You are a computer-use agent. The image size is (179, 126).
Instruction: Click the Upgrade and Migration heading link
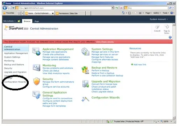106,81
